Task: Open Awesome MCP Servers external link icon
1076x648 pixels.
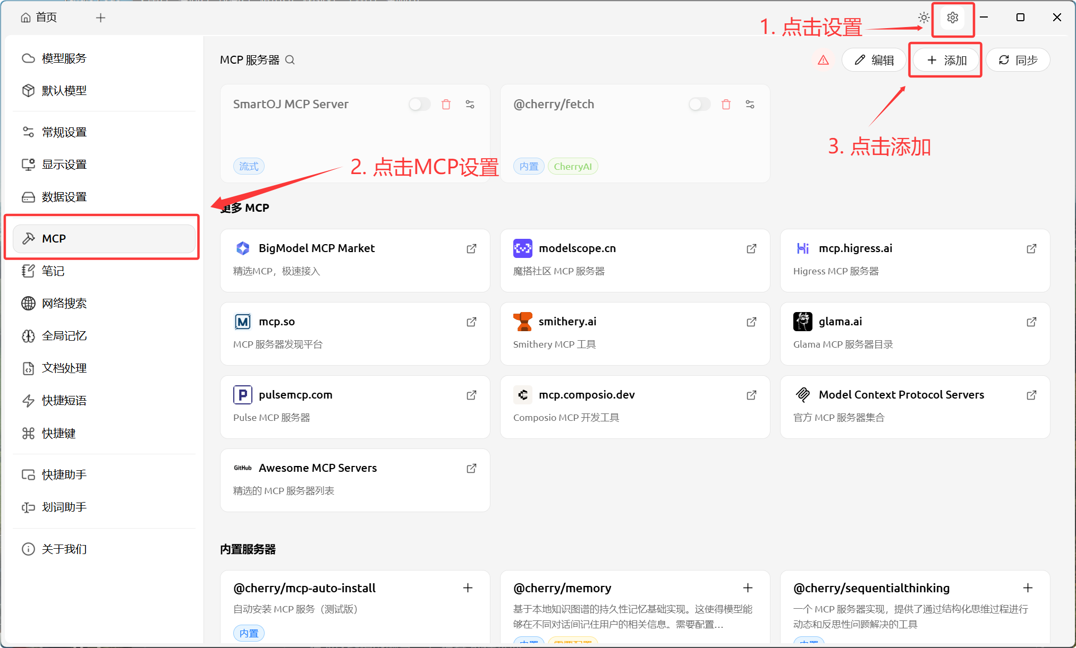Action: (x=471, y=468)
